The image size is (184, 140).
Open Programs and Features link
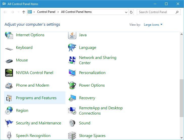click(36, 98)
